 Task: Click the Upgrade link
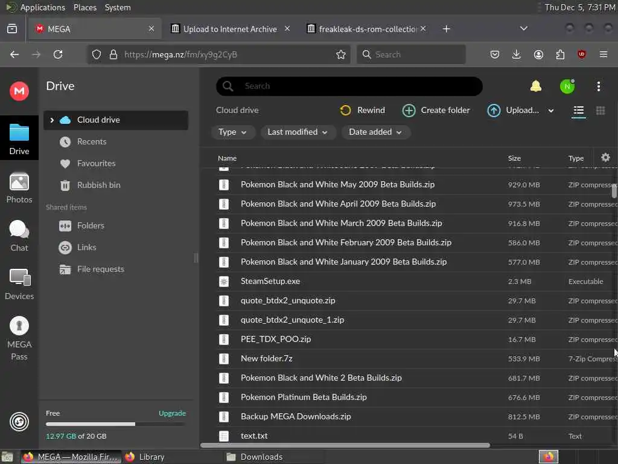click(x=172, y=413)
